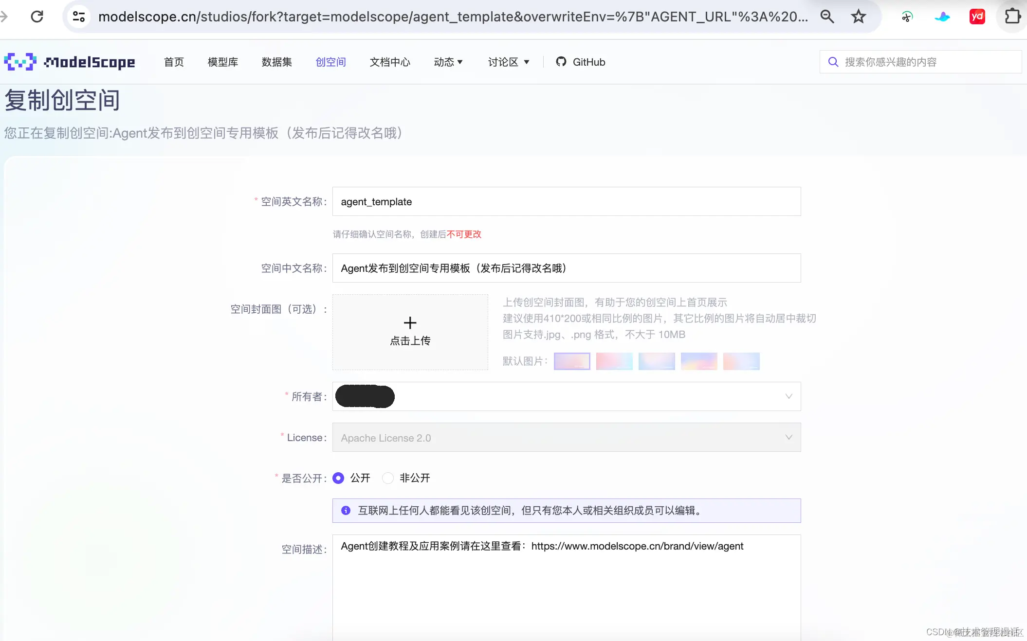Open the License selection dropdown
Viewport: 1027px width, 641px height.
coord(788,437)
